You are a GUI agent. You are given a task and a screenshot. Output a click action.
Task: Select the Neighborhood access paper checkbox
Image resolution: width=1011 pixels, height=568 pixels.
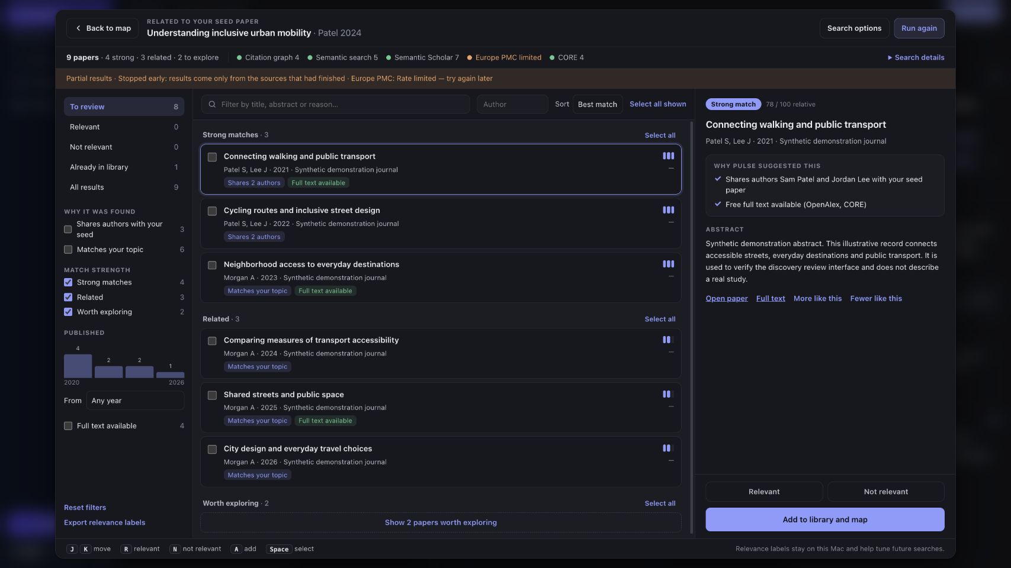(212, 266)
